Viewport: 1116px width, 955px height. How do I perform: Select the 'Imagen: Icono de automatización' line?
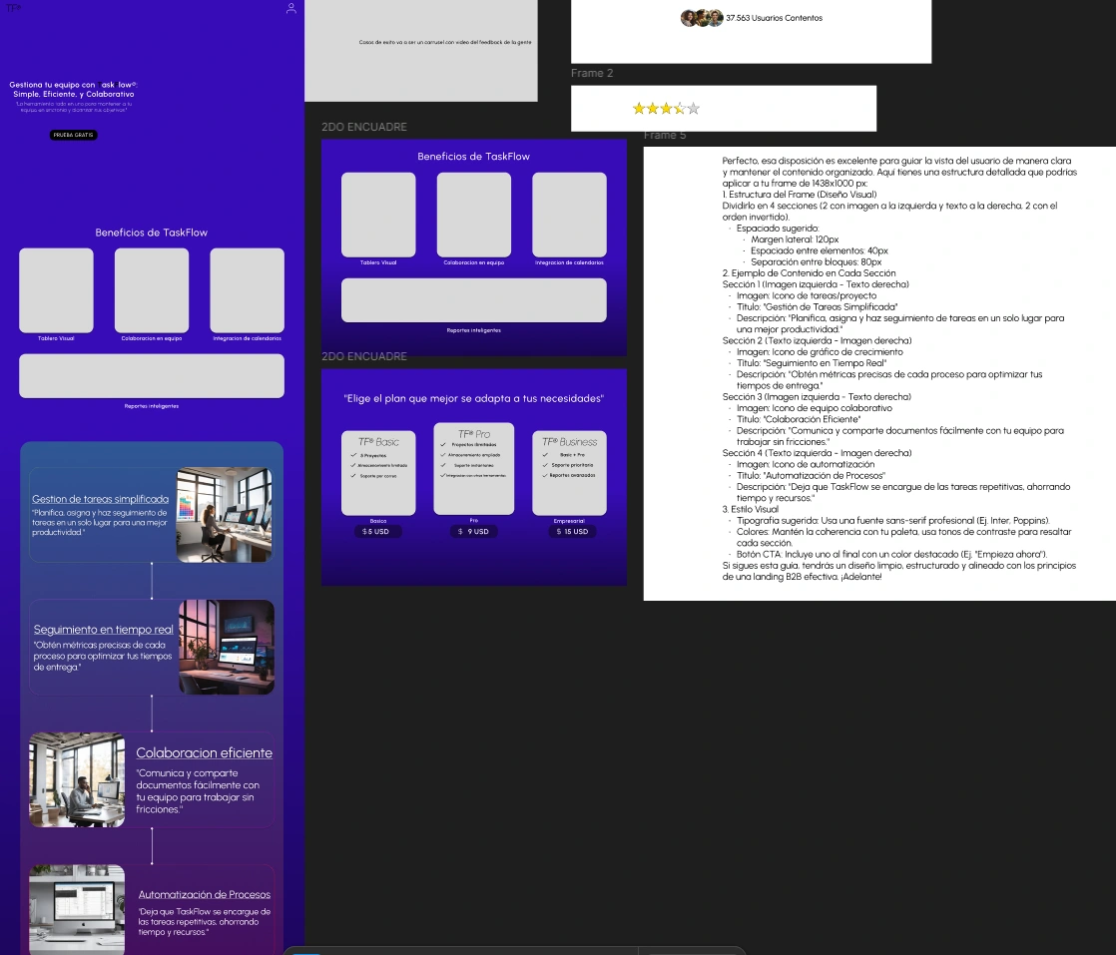pos(805,465)
